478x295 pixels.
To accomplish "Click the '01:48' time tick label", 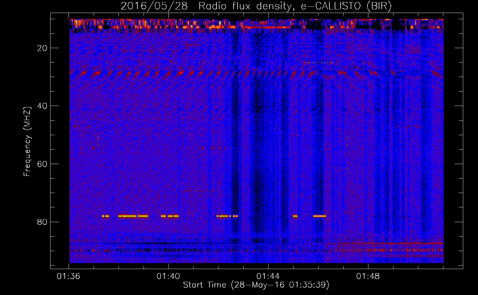I will coord(368,276).
